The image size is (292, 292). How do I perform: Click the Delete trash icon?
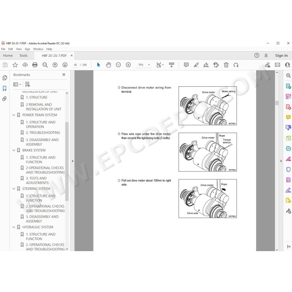pyautogui.click(x=226, y=65)
